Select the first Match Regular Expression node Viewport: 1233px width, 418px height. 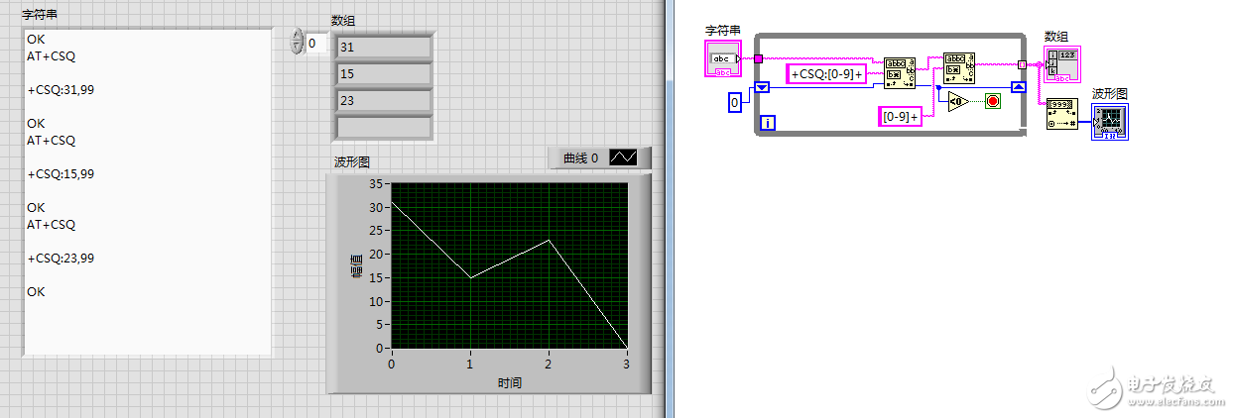click(x=899, y=73)
